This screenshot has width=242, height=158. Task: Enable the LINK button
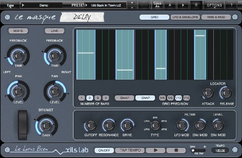click(54, 31)
